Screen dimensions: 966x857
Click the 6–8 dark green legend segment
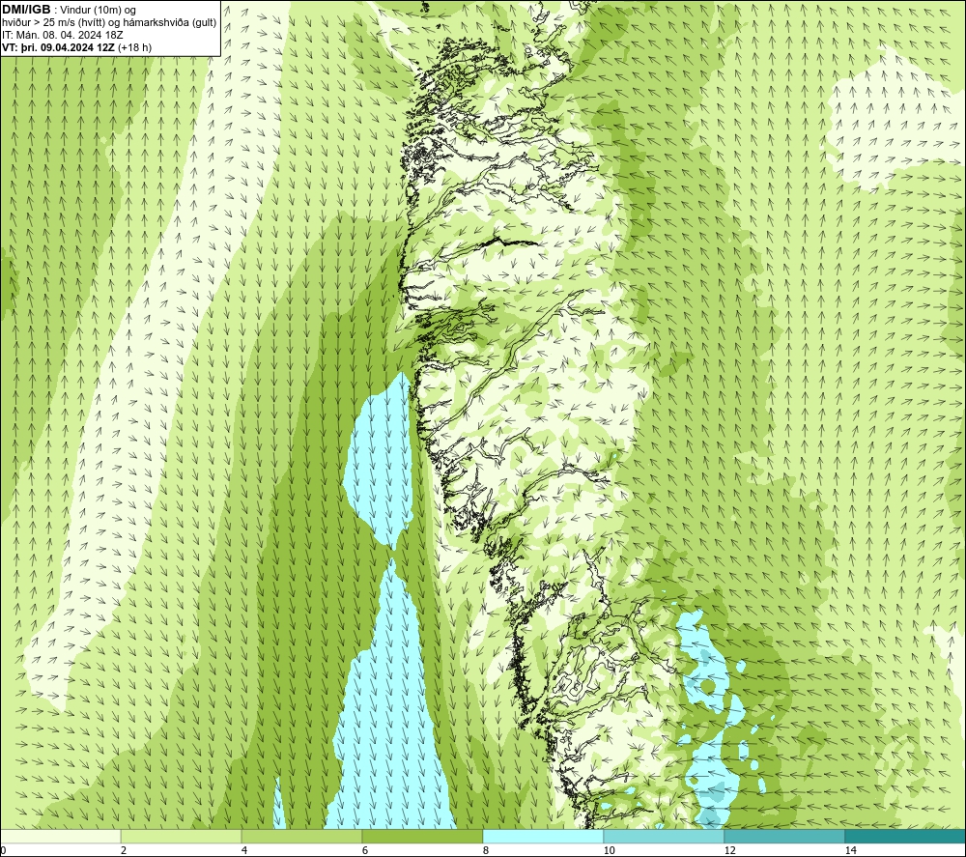pos(423,836)
